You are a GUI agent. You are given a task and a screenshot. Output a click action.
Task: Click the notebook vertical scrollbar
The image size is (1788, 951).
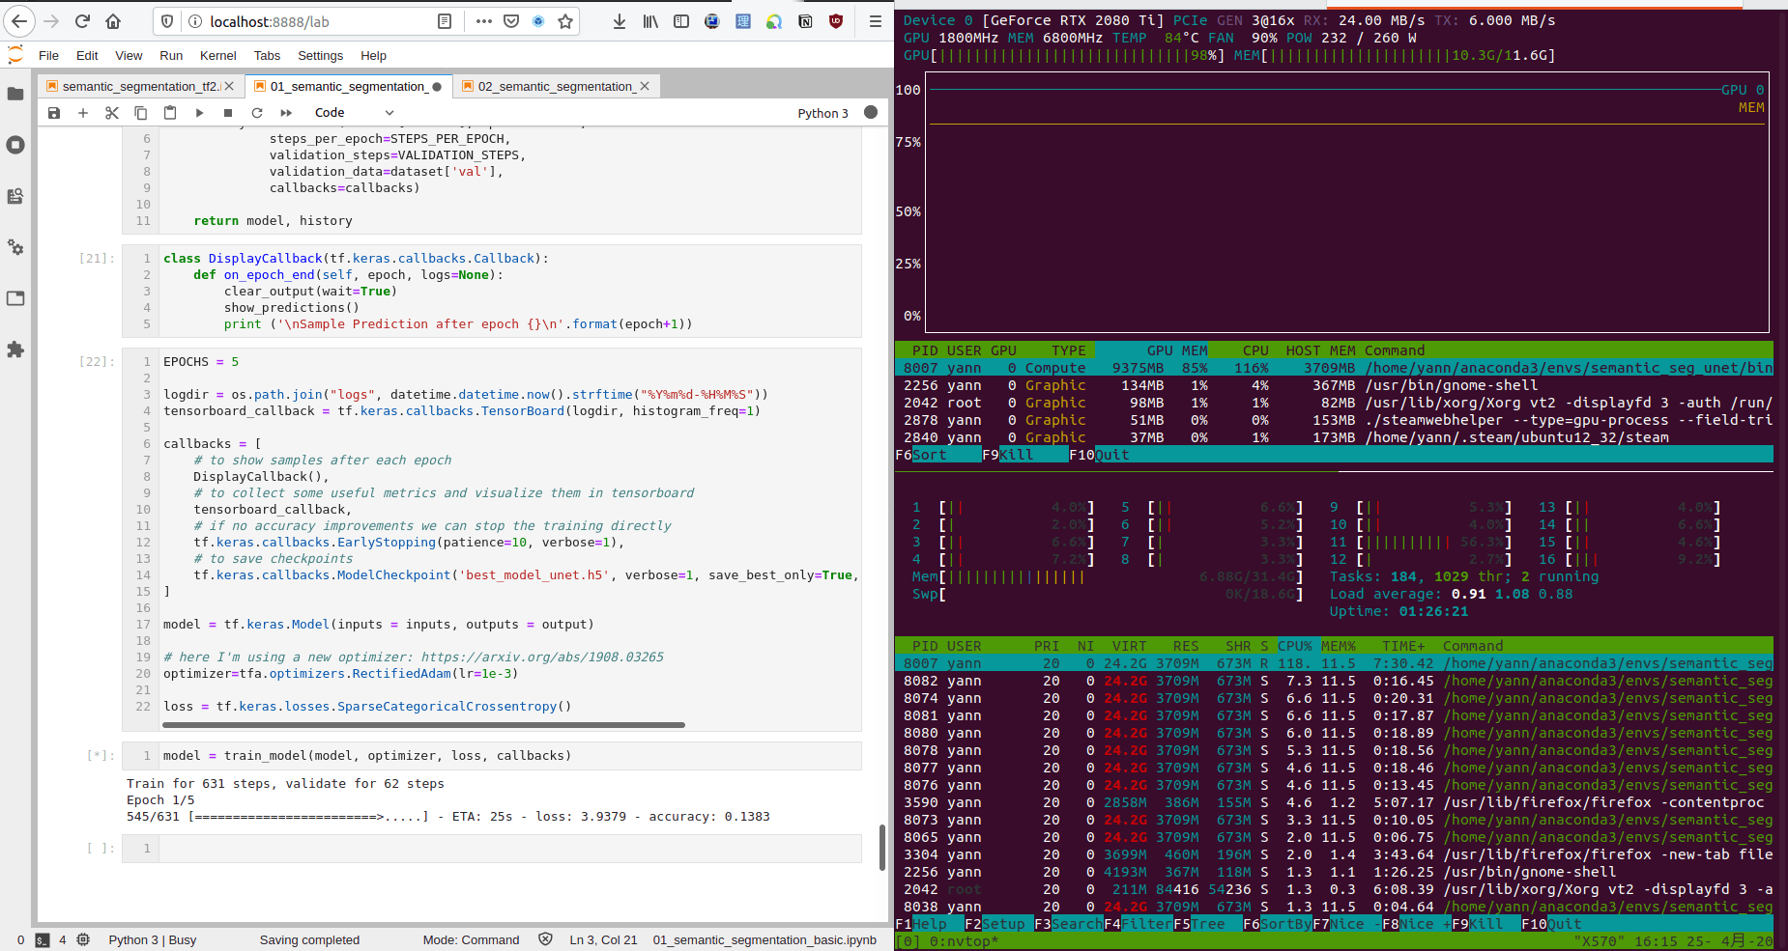881,848
